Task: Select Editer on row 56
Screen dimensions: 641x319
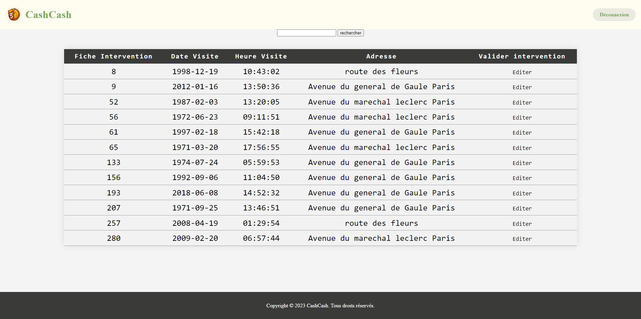Action: click(522, 118)
